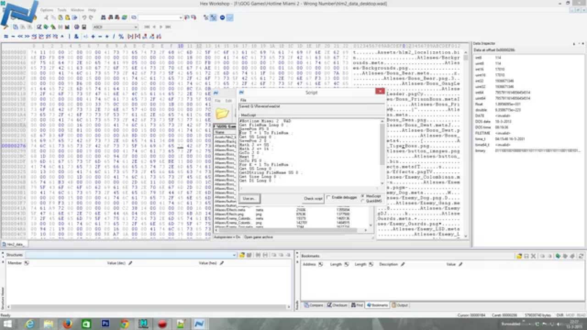Viewport: 587px width, 330px height.
Task: Open the Options menu
Action: pos(46,10)
